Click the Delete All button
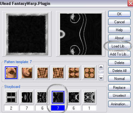 click(x=119, y=71)
